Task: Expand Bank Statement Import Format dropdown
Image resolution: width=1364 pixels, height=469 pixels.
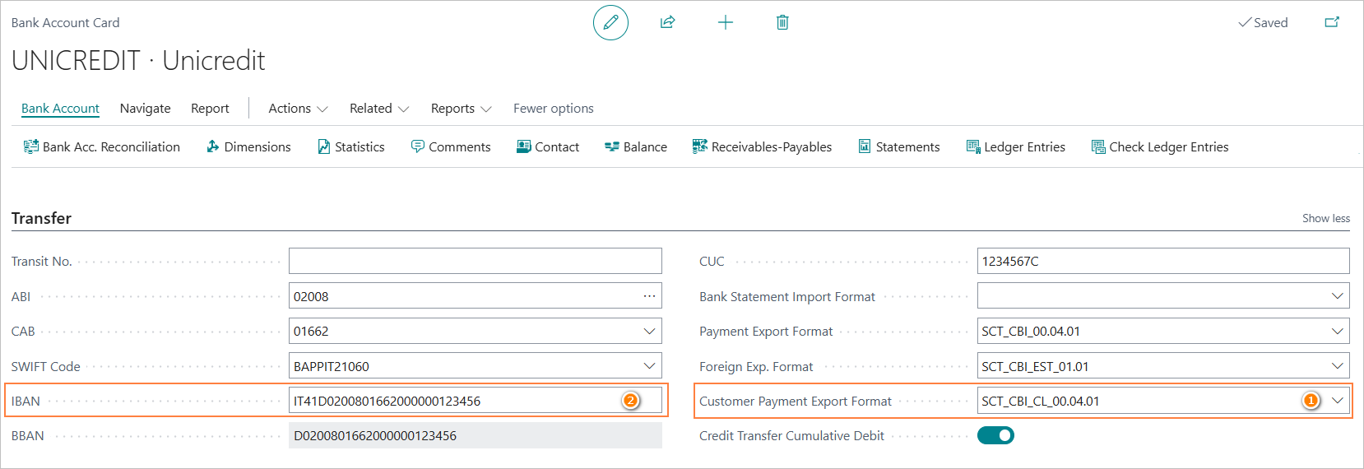Action: [x=1338, y=296]
